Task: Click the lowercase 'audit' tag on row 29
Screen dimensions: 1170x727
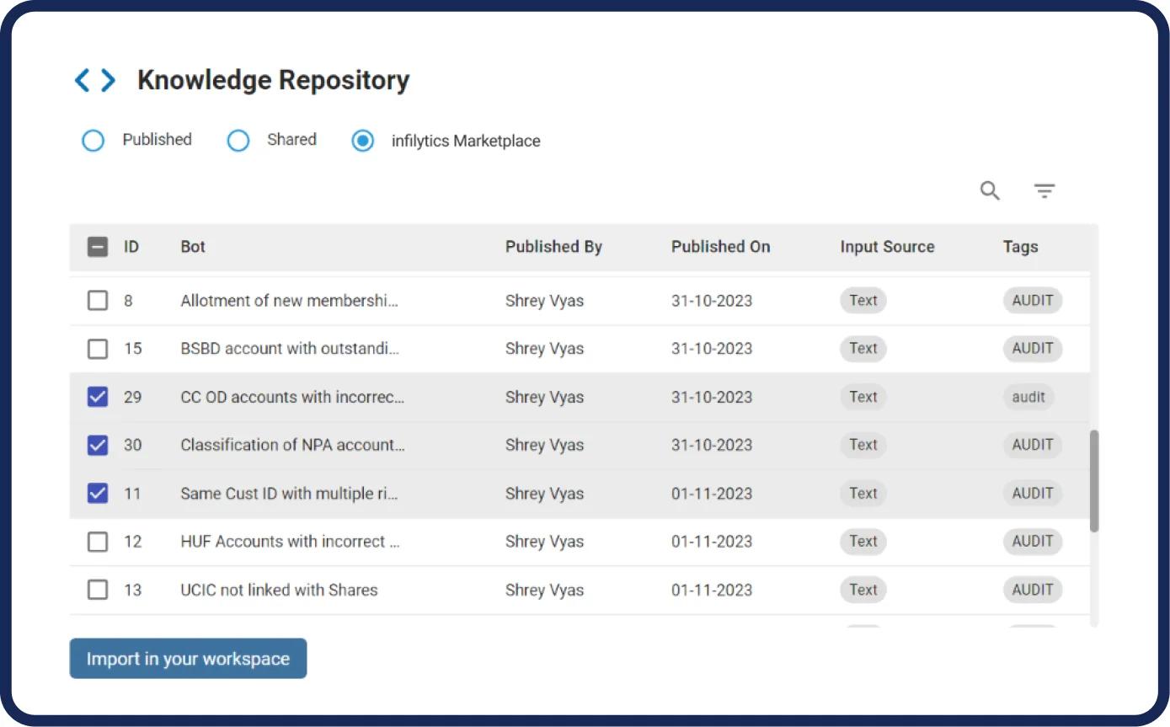Action: 1028,397
